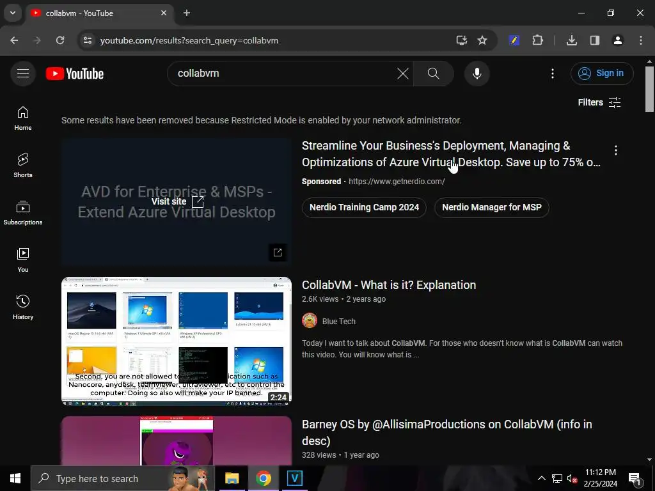The width and height of the screenshot is (655, 491).
Task: Open Barney OS on CollabVM video title
Action: [447, 432]
